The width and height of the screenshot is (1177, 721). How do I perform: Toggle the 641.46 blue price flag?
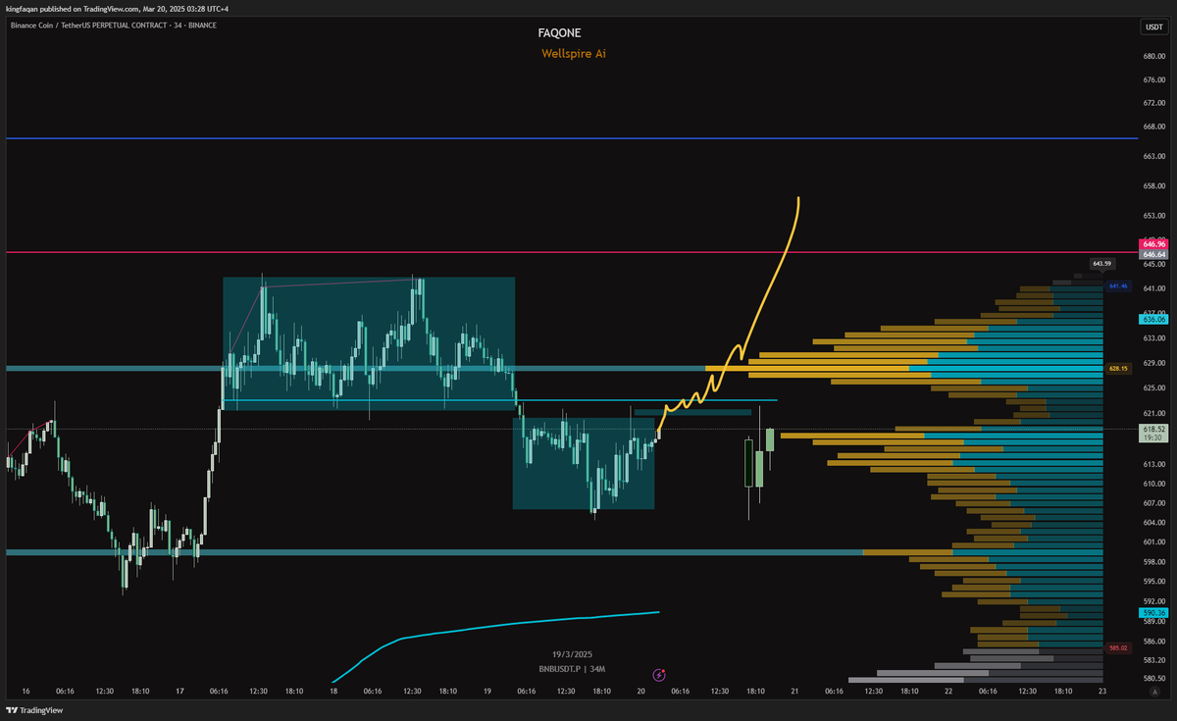(1120, 286)
